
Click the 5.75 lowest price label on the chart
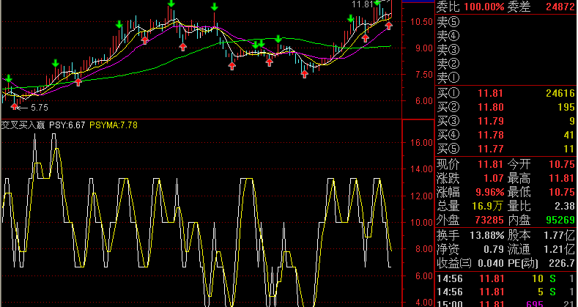[x=39, y=108]
